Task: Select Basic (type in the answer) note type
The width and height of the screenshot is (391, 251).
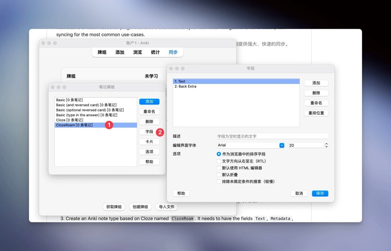Action: click(x=87, y=115)
